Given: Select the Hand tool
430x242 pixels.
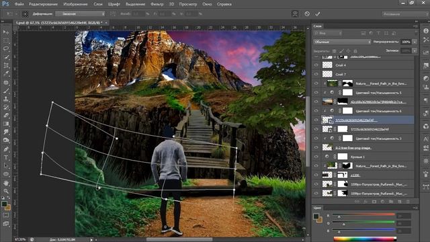Looking at the screenshot, I should coord(6,183).
